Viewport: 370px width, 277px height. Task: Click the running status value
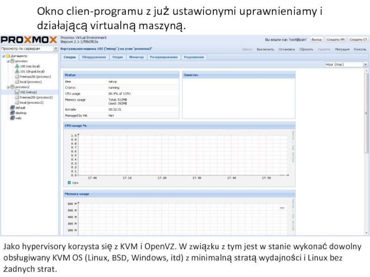coord(114,87)
